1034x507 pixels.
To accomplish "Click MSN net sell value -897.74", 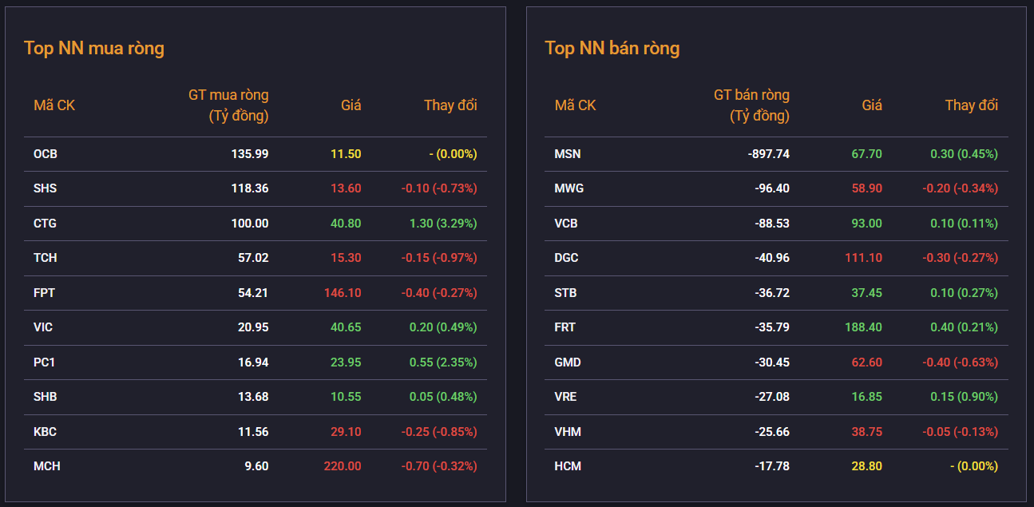I will pos(769,154).
